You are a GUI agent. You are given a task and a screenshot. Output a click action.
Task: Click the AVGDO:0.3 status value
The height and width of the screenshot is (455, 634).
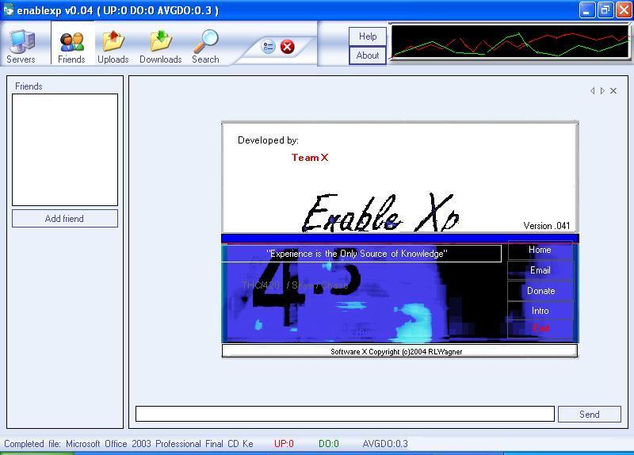pyautogui.click(x=385, y=444)
